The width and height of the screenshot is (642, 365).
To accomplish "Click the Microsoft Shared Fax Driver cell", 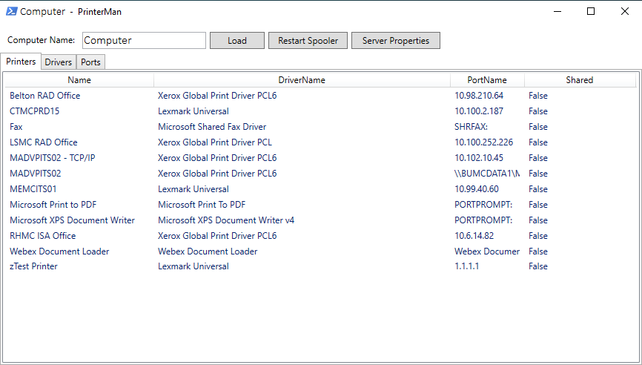I will coord(212,127).
